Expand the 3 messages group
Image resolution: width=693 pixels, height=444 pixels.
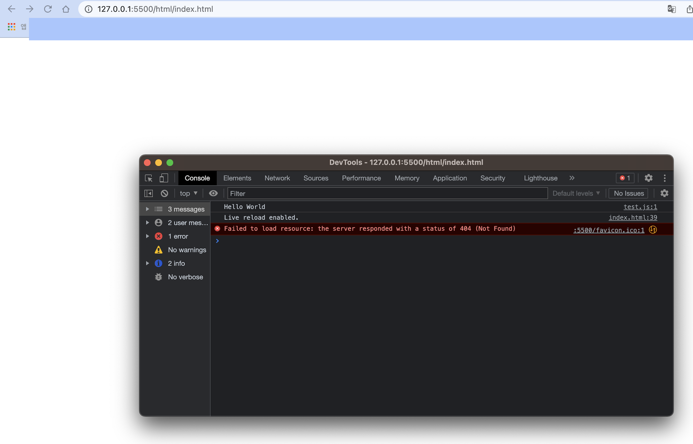point(147,209)
